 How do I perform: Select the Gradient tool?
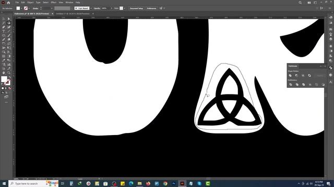tap(9, 56)
